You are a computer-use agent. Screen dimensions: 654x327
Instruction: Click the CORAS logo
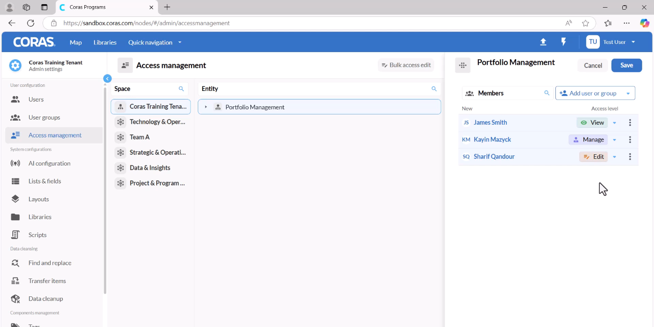tap(34, 42)
